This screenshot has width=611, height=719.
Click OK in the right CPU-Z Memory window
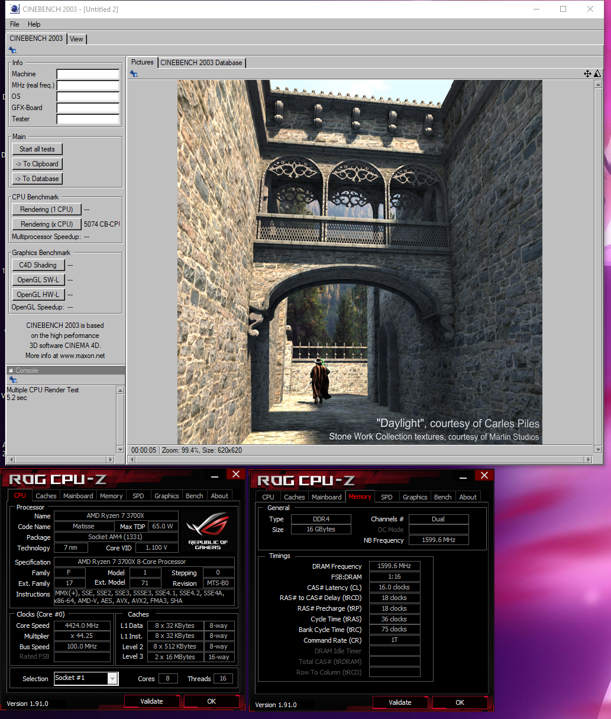click(460, 702)
